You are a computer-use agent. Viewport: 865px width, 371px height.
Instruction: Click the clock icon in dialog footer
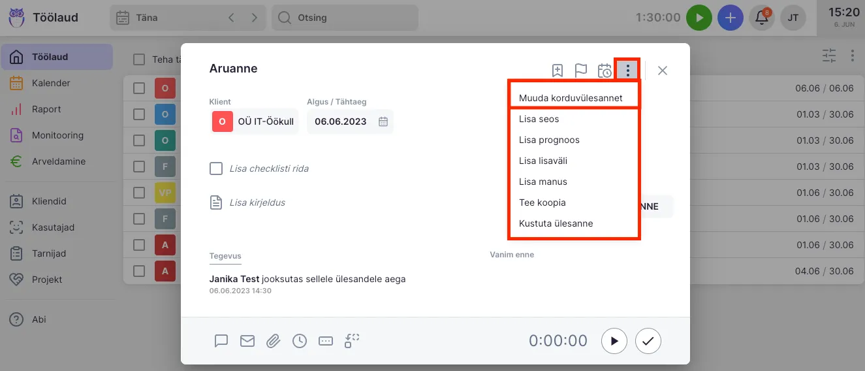[x=300, y=340]
